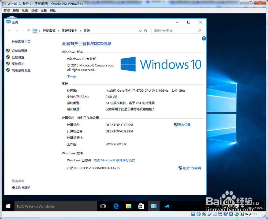Open the address bar dropdown arrow
The image size is (268, 219).
(x=140, y=31)
